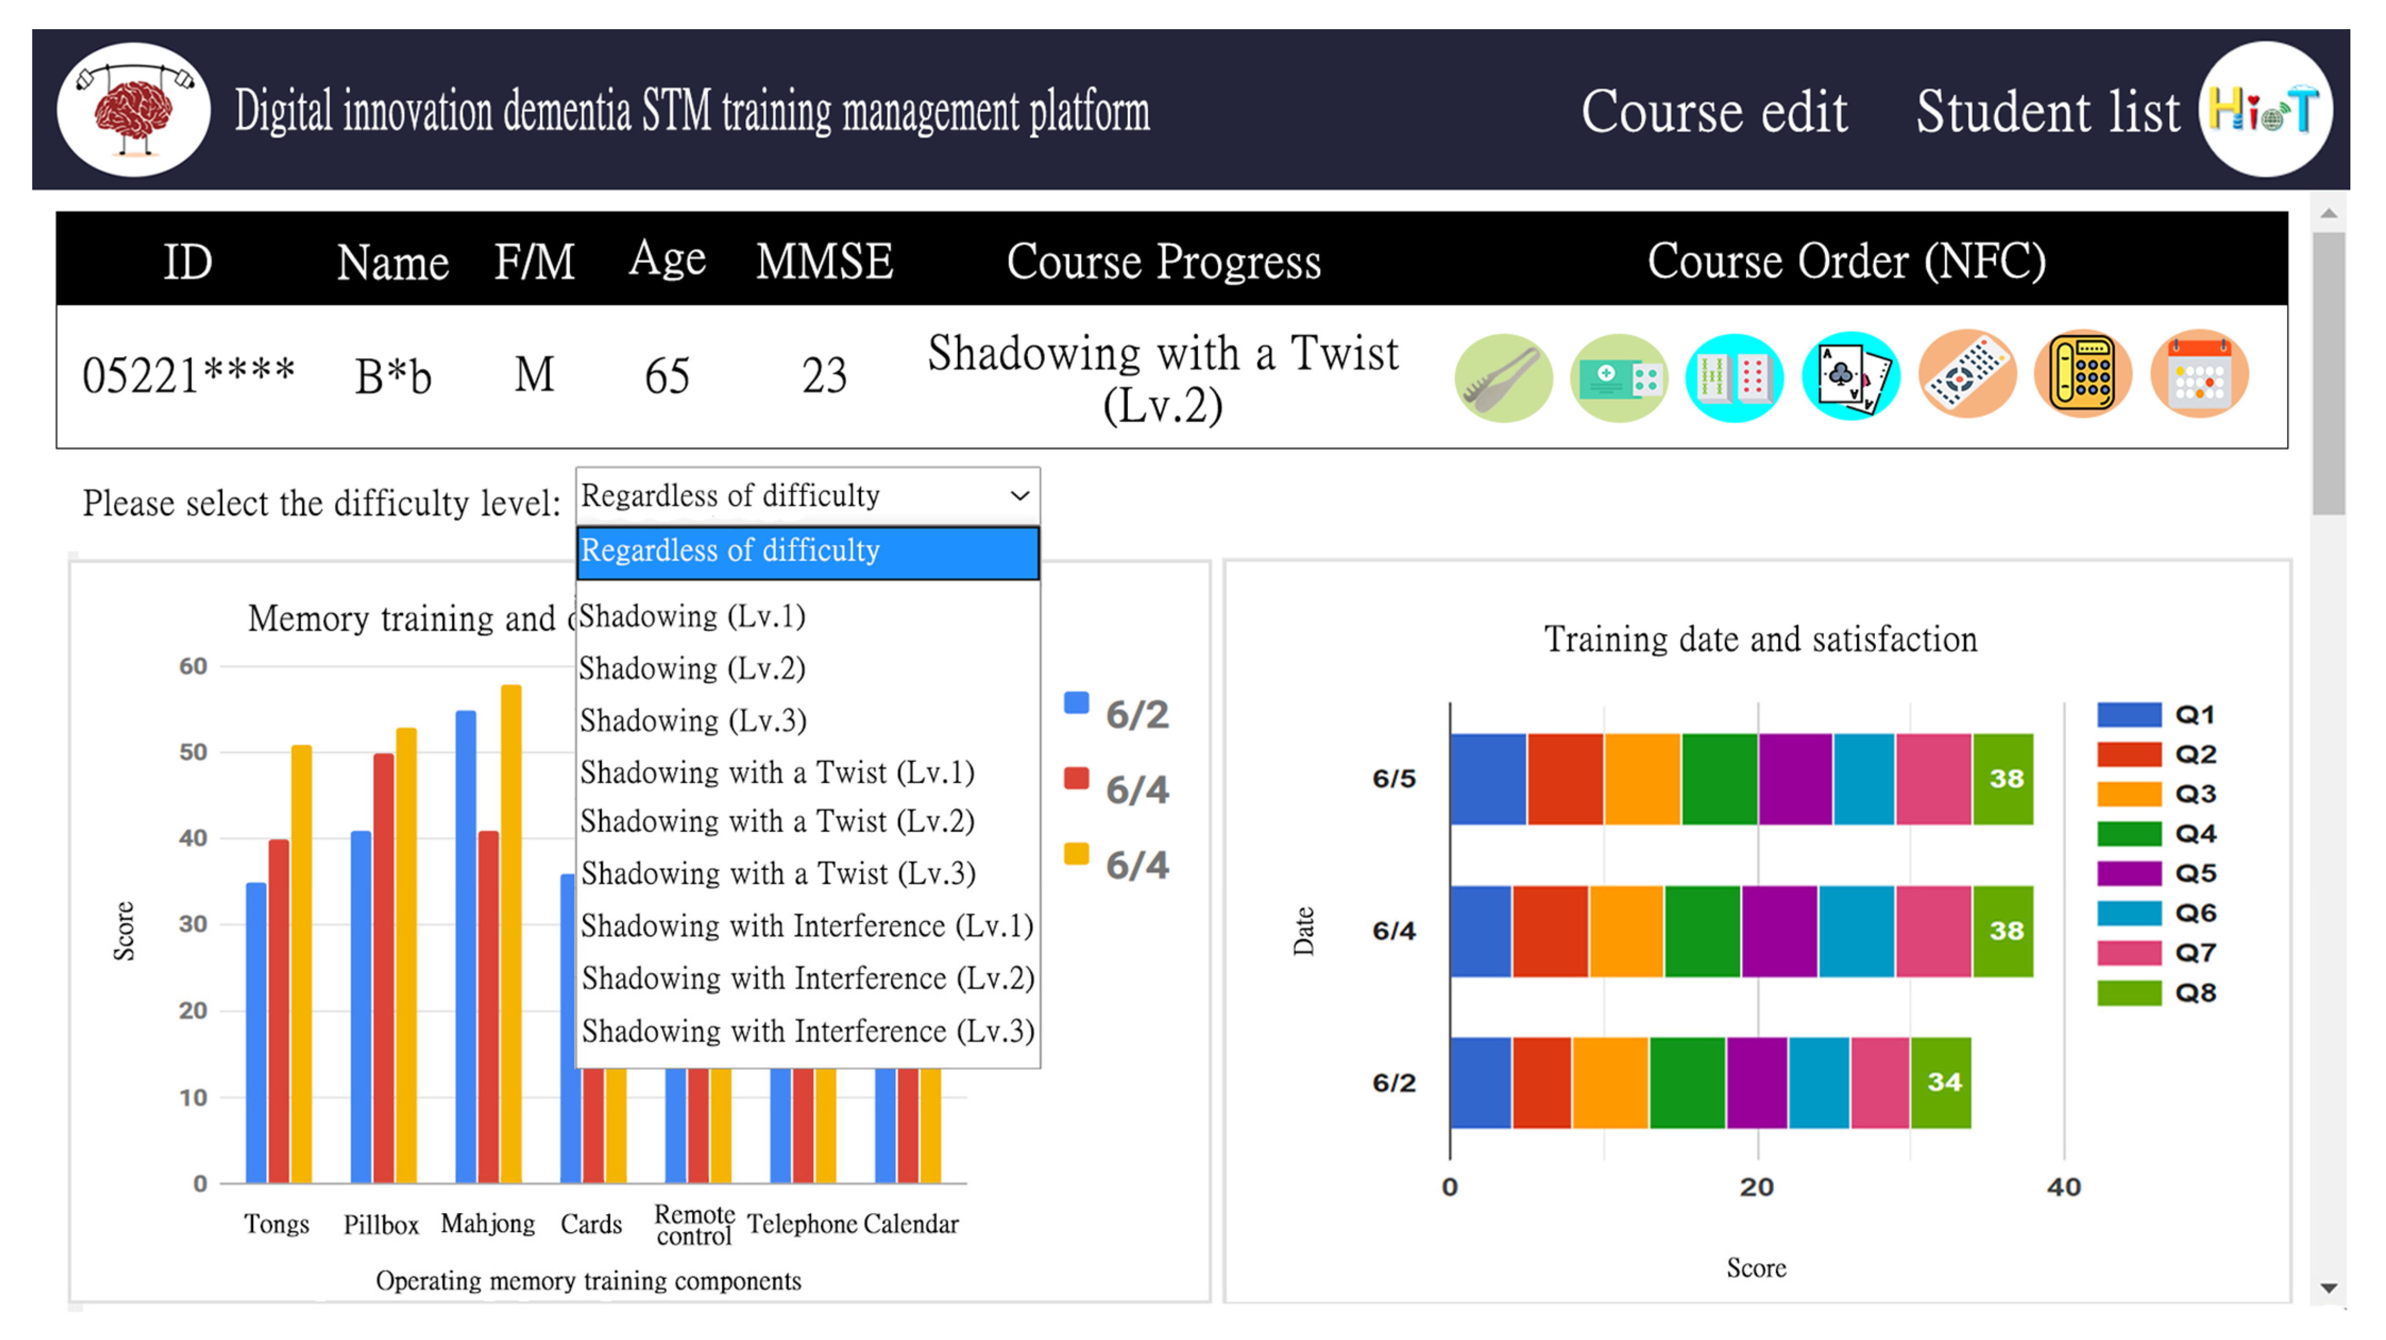Image resolution: width=2386 pixels, height=1340 pixels.
Task: Select Regardless of difficulty highlighted option
Action: [807, 552]
